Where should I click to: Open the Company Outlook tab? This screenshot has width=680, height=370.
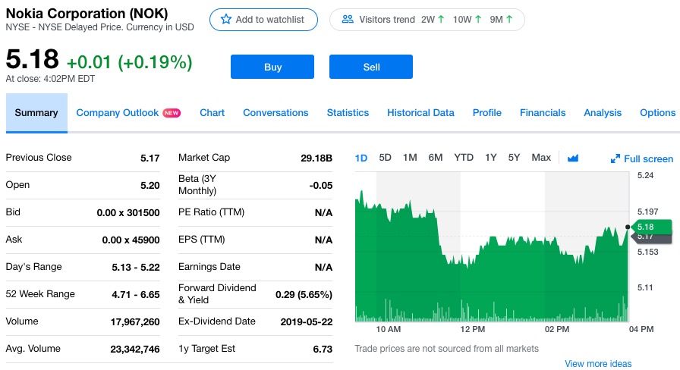point(118,113)
